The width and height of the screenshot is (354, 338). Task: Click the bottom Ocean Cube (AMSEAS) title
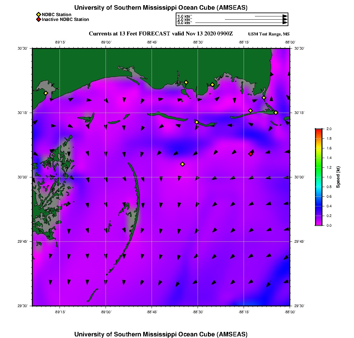point(161,334)
